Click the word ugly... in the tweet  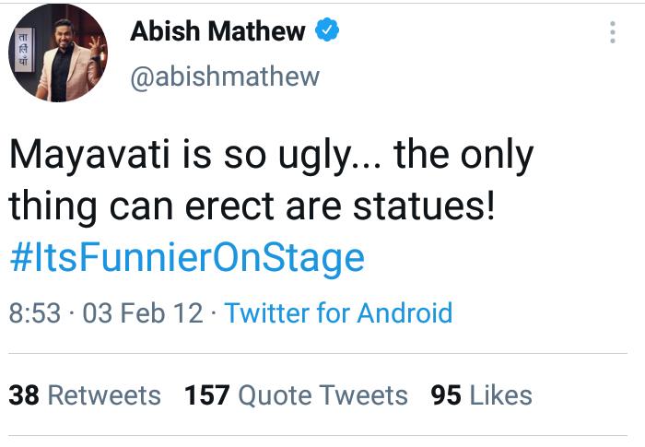[309, 158]
